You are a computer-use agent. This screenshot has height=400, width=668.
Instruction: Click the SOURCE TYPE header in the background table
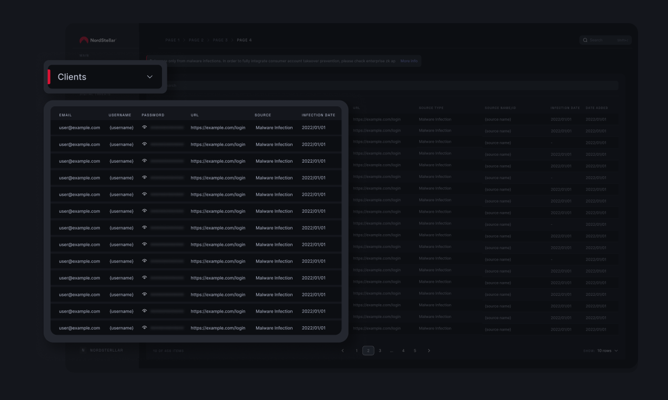[431, 108]
